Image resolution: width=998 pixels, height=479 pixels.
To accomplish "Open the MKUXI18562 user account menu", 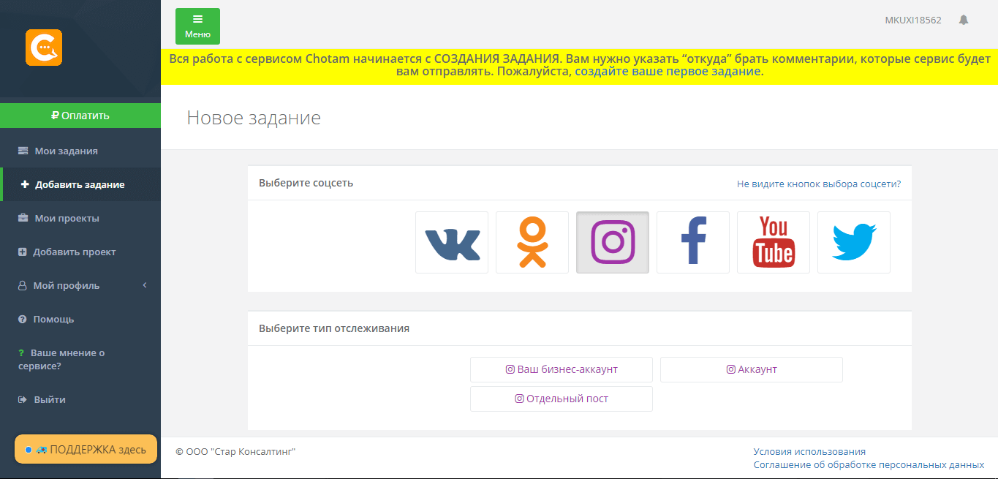I will (913, 20).
